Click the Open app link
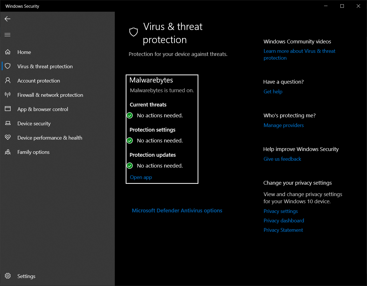Image resolution: width=367 pixels, height=286 pixels. pyautogui.click(x=141, y=177)
